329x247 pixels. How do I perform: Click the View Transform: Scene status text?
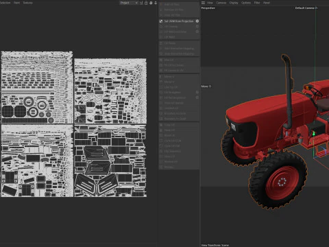click(215, 245)
